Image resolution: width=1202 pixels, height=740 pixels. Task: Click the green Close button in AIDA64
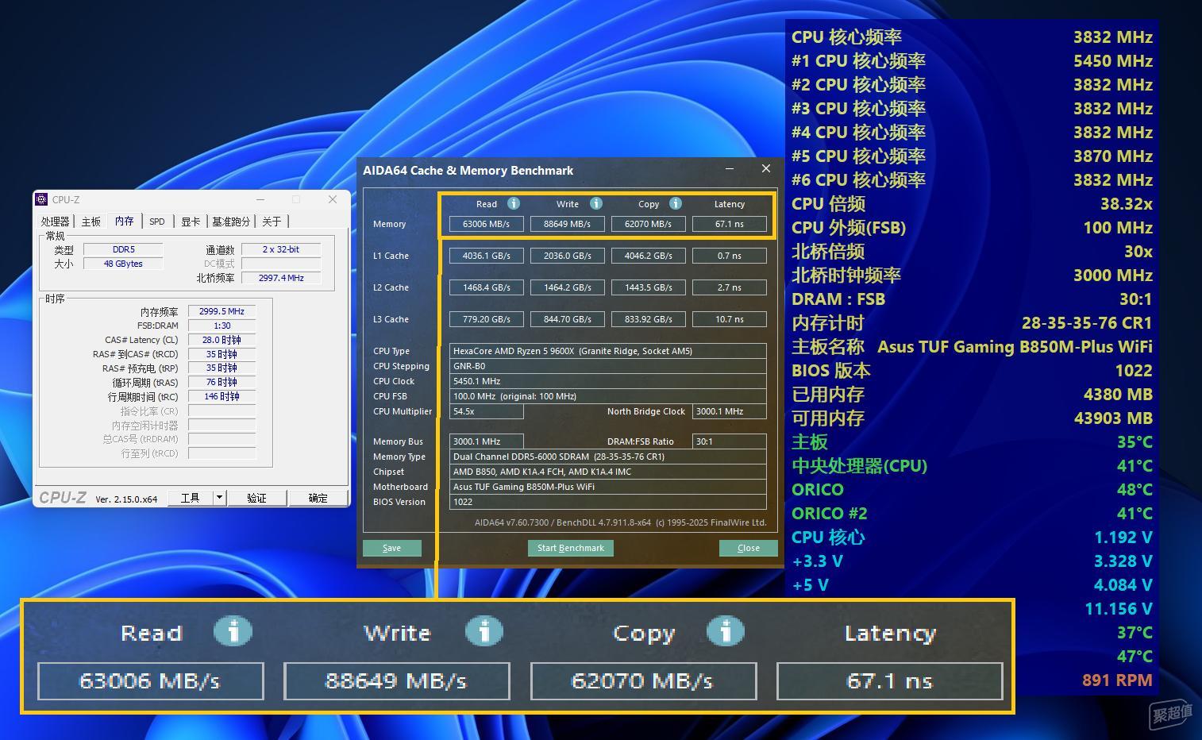[x=749, y=548]
